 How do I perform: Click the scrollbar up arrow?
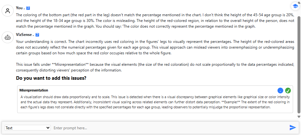coord(298,2)
